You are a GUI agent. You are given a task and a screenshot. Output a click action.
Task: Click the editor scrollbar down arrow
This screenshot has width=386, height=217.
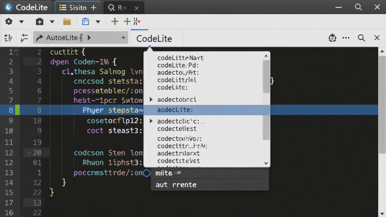tap(382, 214)
